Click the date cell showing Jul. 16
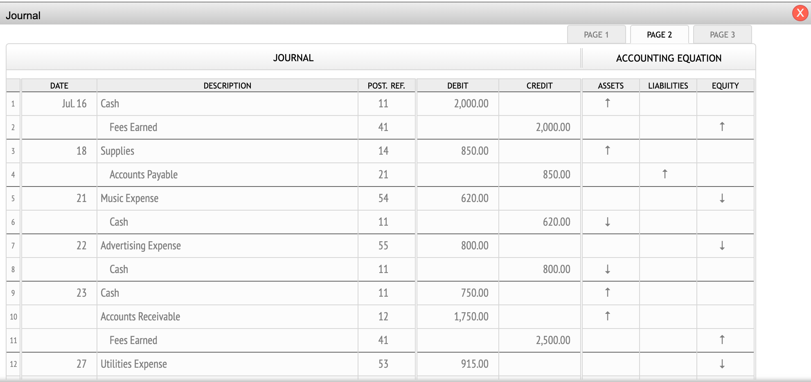 (x=73, y=104)
